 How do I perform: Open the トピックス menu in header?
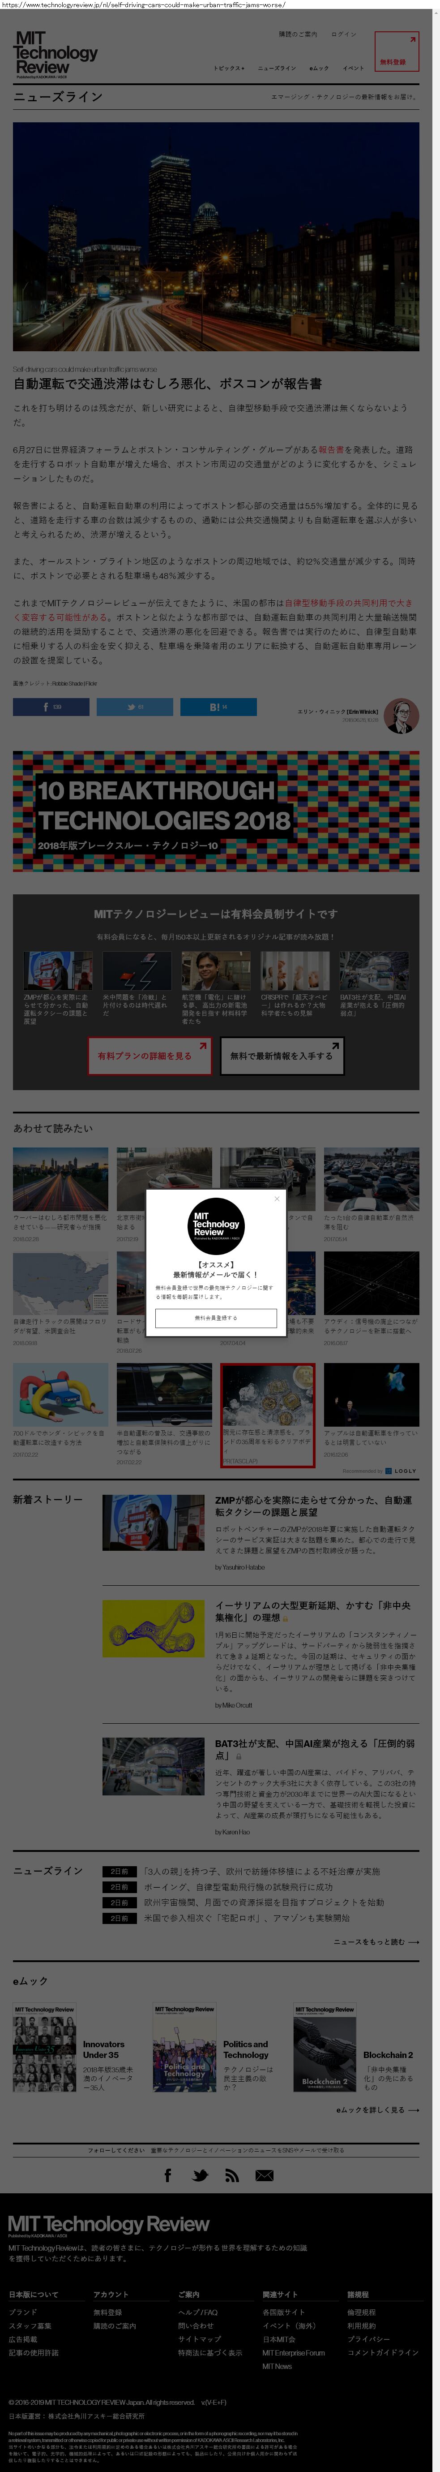pos(229,68)
